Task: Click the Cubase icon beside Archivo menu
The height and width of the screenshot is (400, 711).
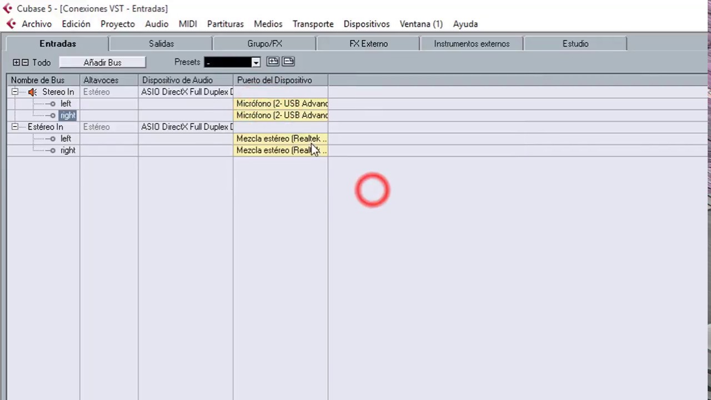Action: [x=11, y=24]
